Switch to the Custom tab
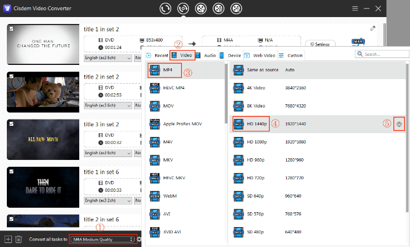Screen dimensions: 410x247 (291, 55)
